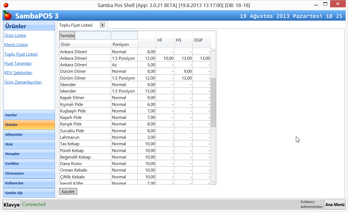Open Ürün Zamanlayıcıları link

click(x=23, y=82)
